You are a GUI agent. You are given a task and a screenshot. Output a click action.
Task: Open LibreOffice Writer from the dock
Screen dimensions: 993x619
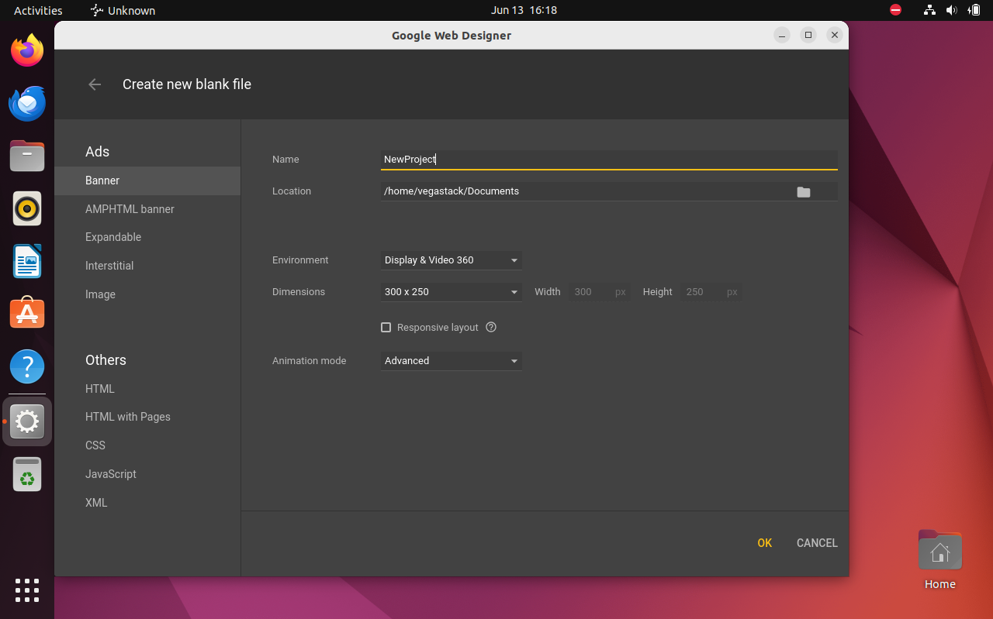coord(27,261)
